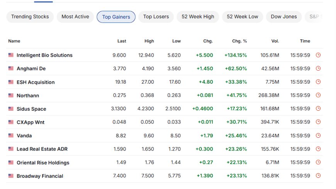336x189 pixels.
Task: Click the US flag beside Northann
Action: [11, 95]
